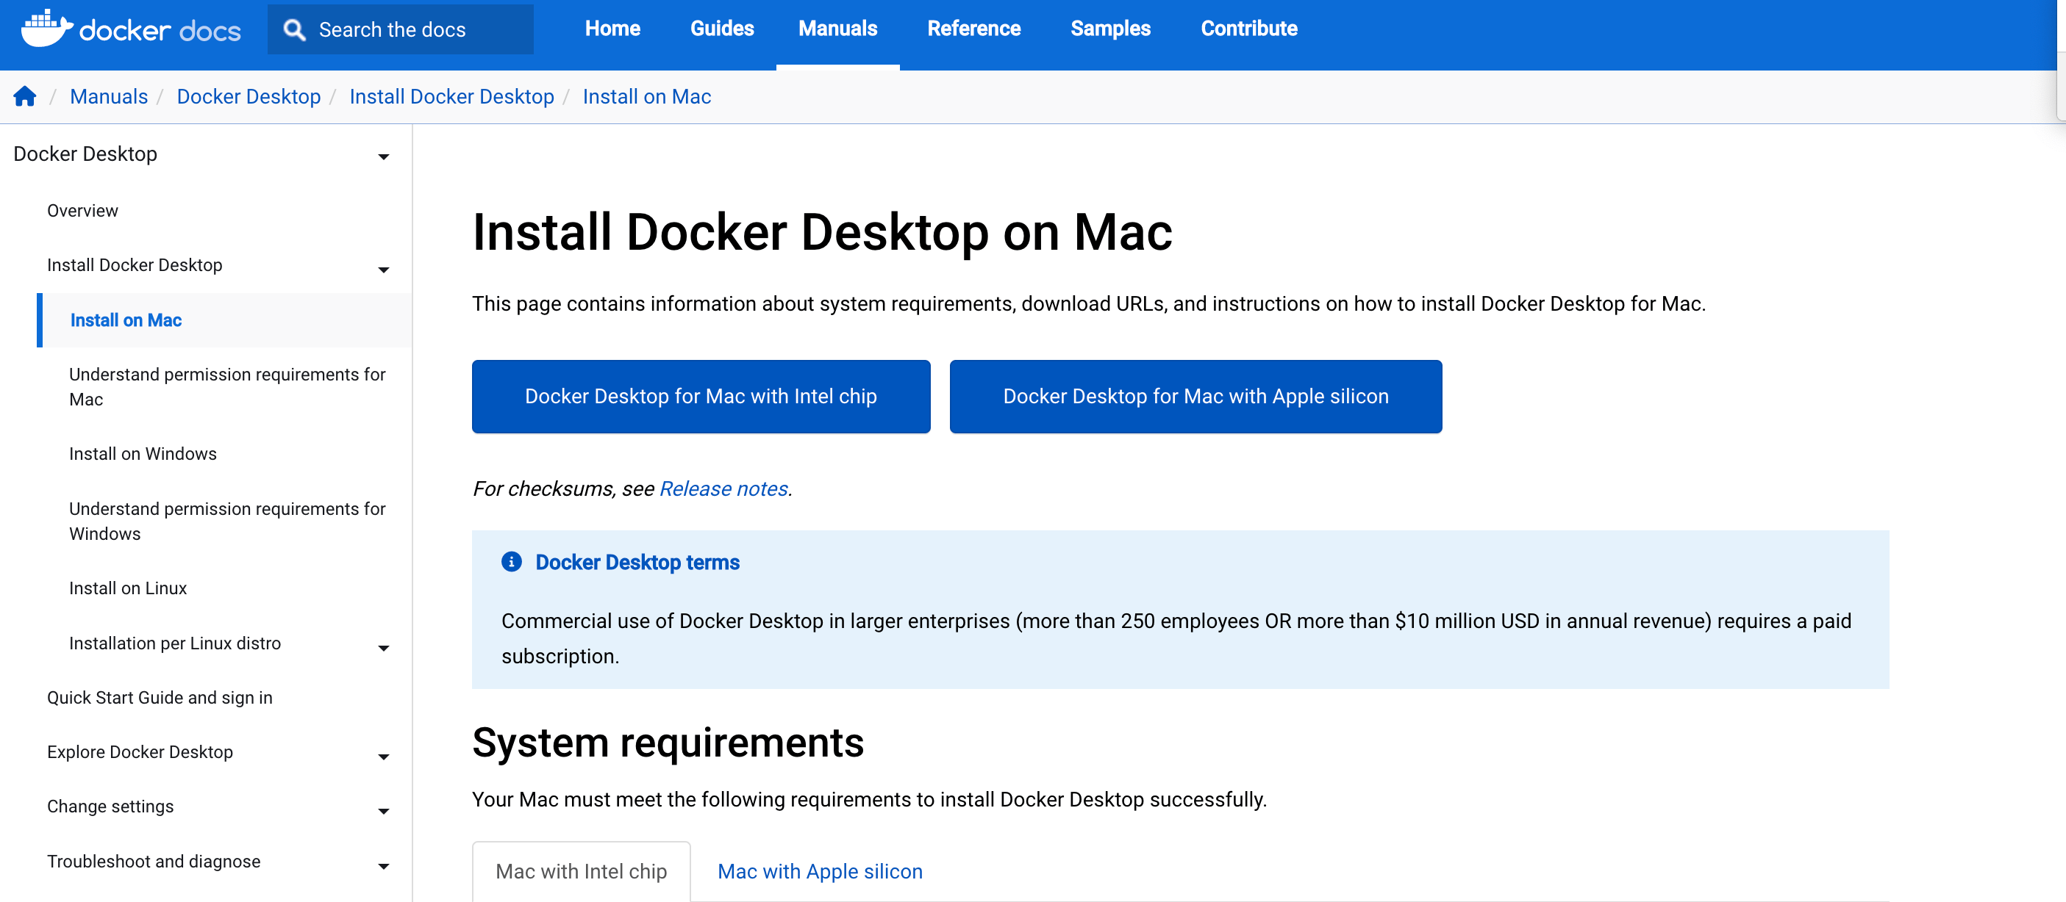Open Explore Docker Desktop sidebar item
The image size is (2066, 902).
(140, 751)
